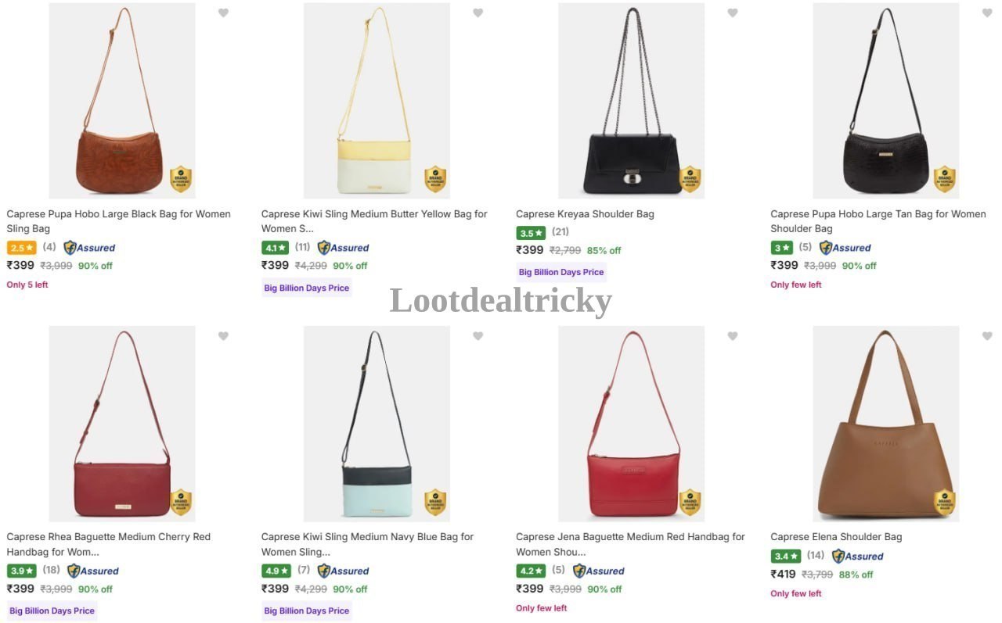The height and width of the screenshot is (623, 1002).
Task: Click Big Billion Days Price tag under Kreyaa
Action: click(561, 273)
